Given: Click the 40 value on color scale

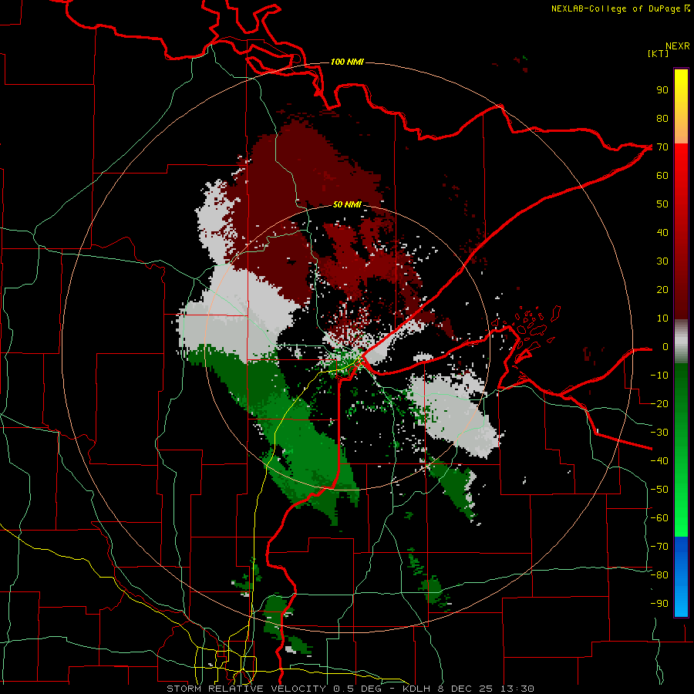Looking at the screenshot, I should click(x=662, y=232).
